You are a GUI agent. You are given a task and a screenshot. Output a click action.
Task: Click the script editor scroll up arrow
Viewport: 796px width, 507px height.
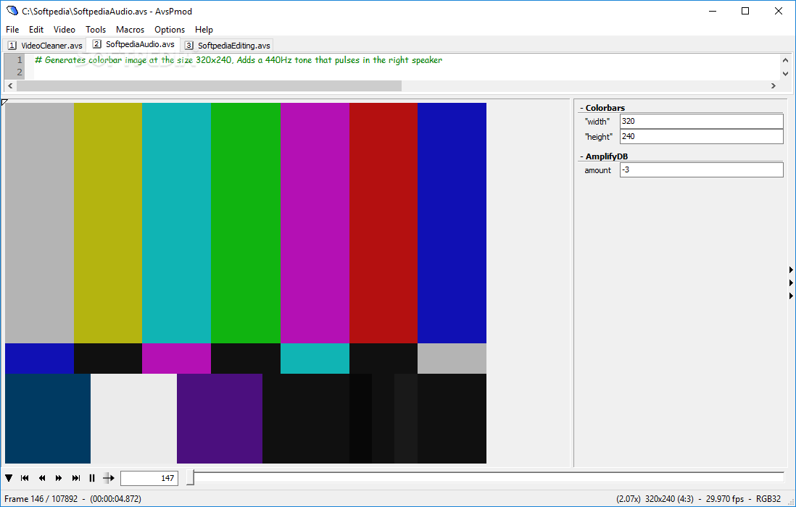[x=785, y=60]
